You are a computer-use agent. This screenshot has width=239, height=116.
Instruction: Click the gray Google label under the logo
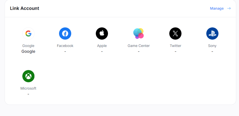pos(28,46)
